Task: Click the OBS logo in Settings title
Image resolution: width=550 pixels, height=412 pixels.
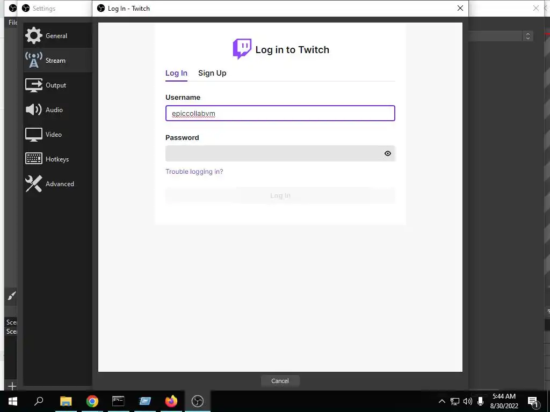Action: pos(26,8)
